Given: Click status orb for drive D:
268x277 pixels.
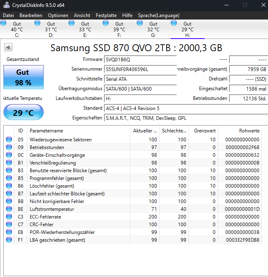Looking at the screenshot, I should 37,23.
